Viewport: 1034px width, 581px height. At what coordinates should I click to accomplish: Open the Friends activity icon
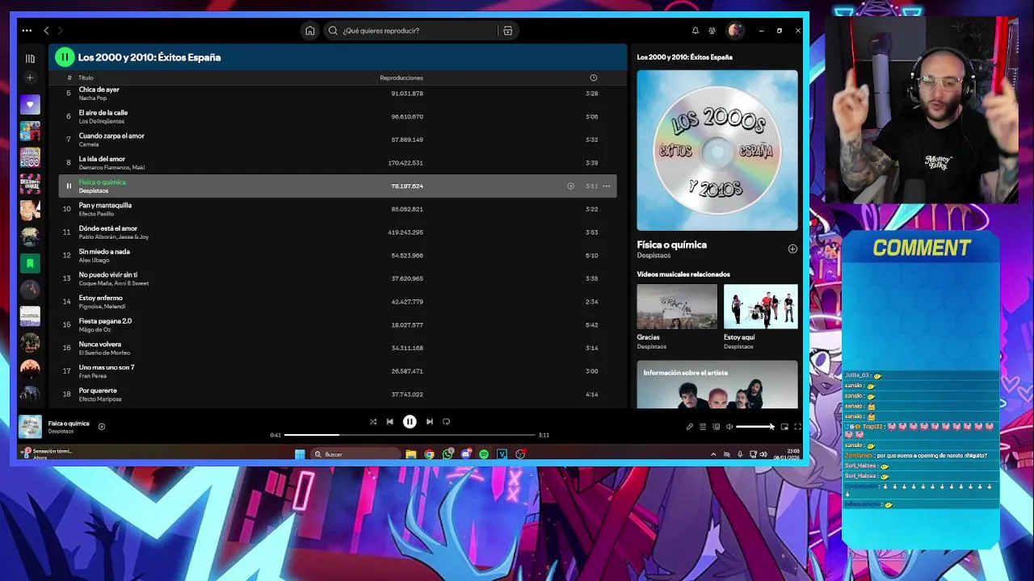tap(712, 31)
